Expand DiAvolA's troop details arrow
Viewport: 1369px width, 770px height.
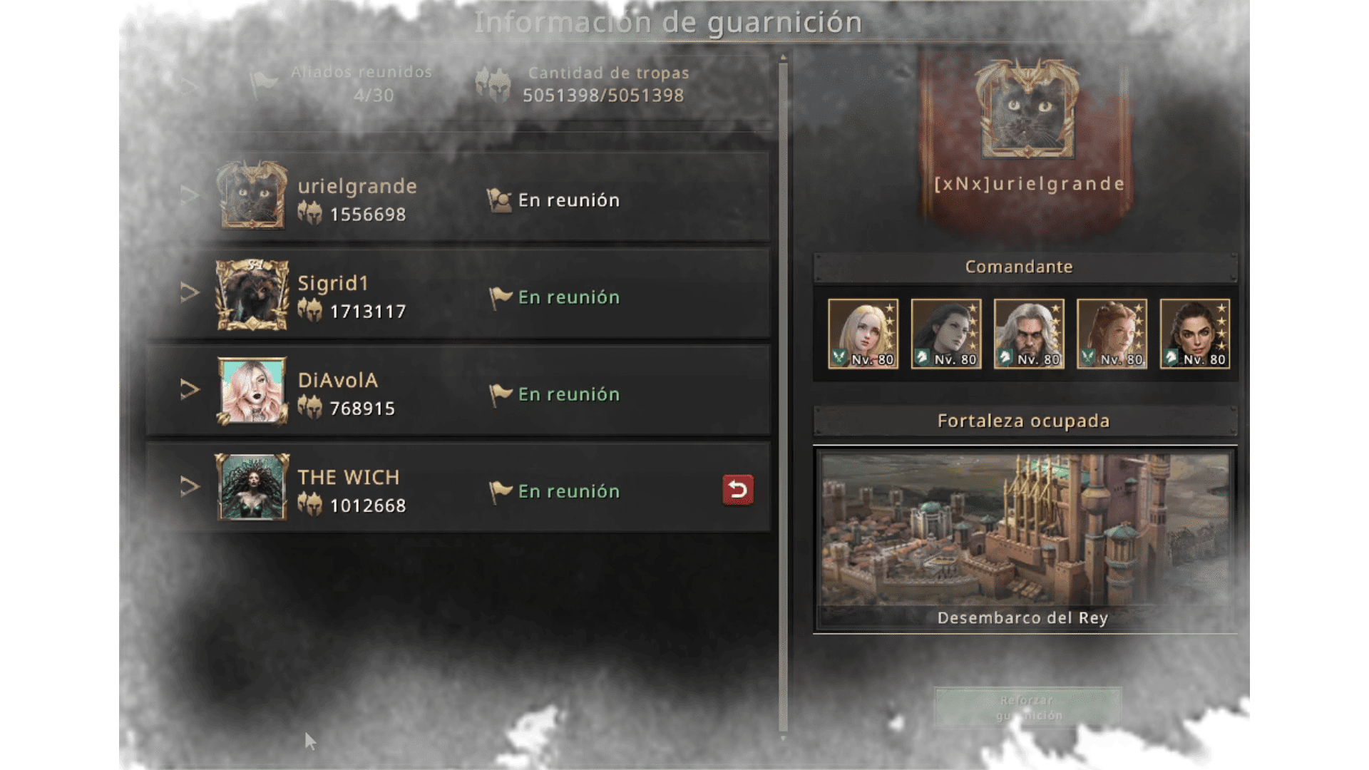[189, 389]
